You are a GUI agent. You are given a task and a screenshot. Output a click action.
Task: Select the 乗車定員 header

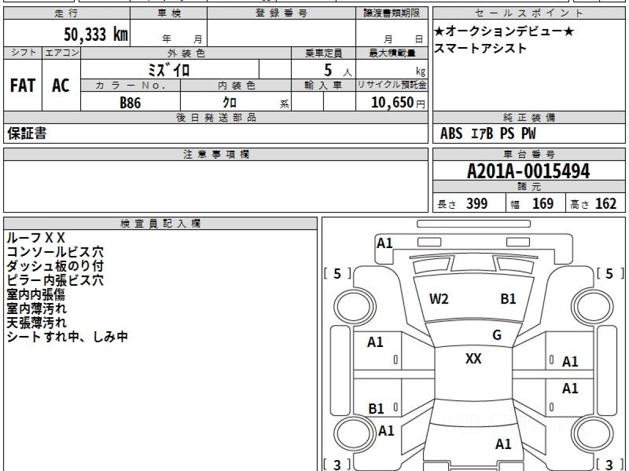tap(323, 53)
